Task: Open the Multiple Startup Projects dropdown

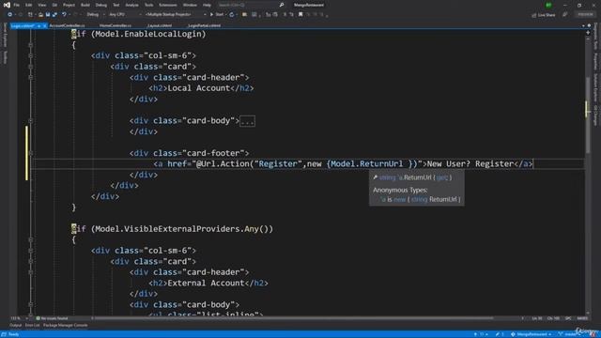Action: click(x=175, y=15)
